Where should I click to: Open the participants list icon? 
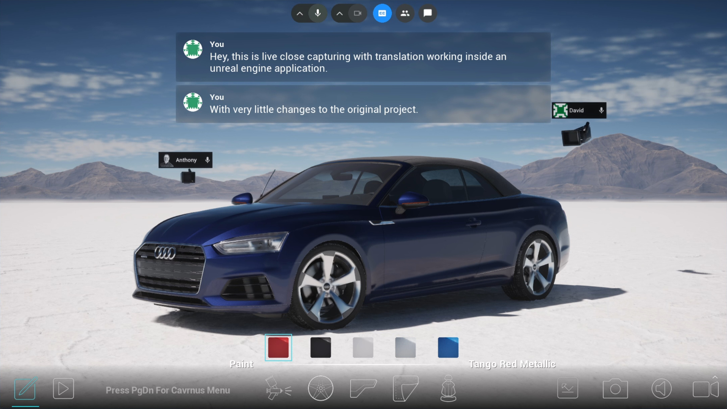pyautogui.click(x=405, y=13)
